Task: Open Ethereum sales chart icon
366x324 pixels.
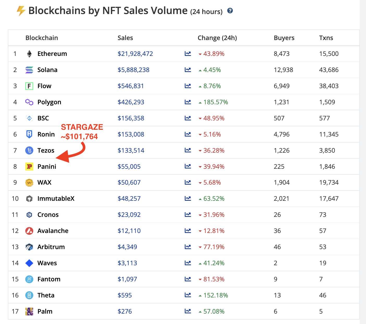Action: [x=188, y=54]
